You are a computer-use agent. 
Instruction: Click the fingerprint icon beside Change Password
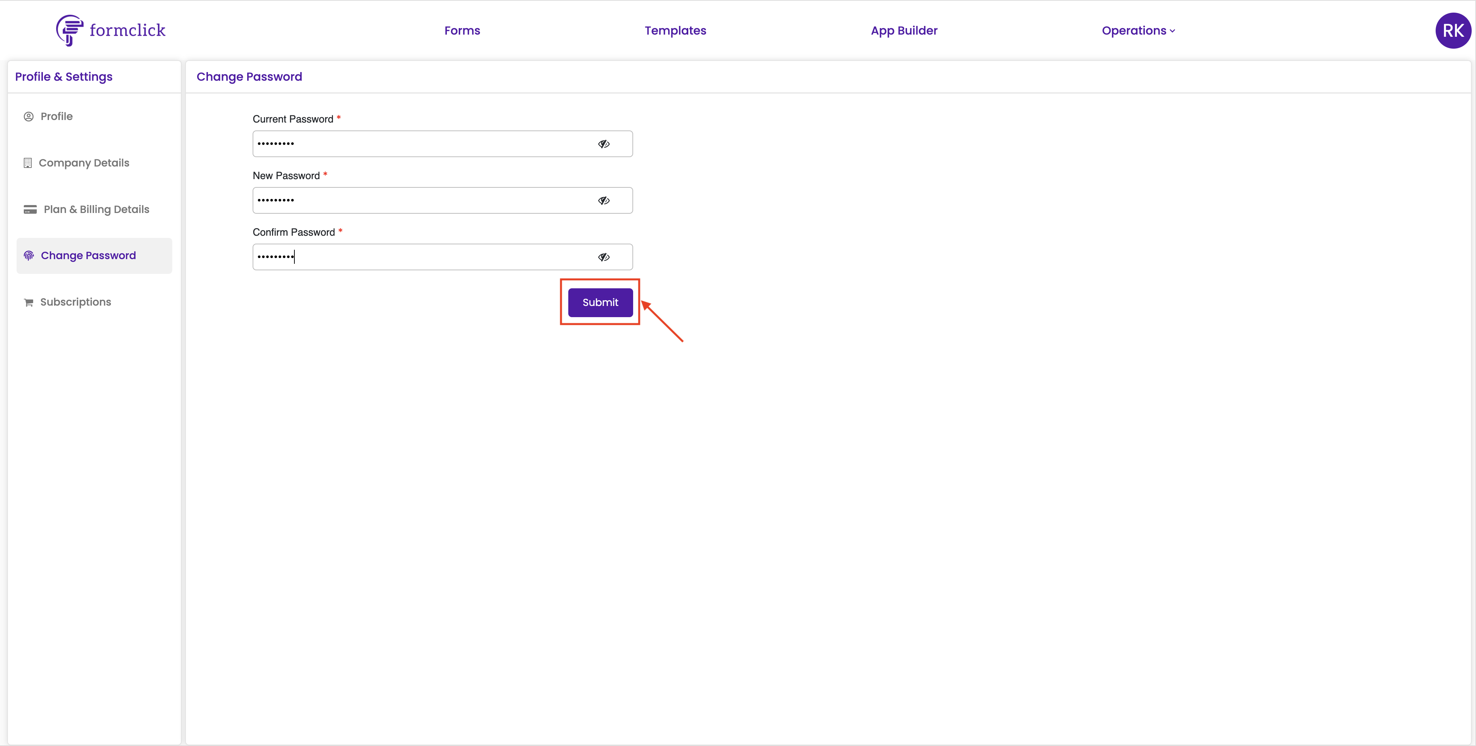[x=29, y=256]
